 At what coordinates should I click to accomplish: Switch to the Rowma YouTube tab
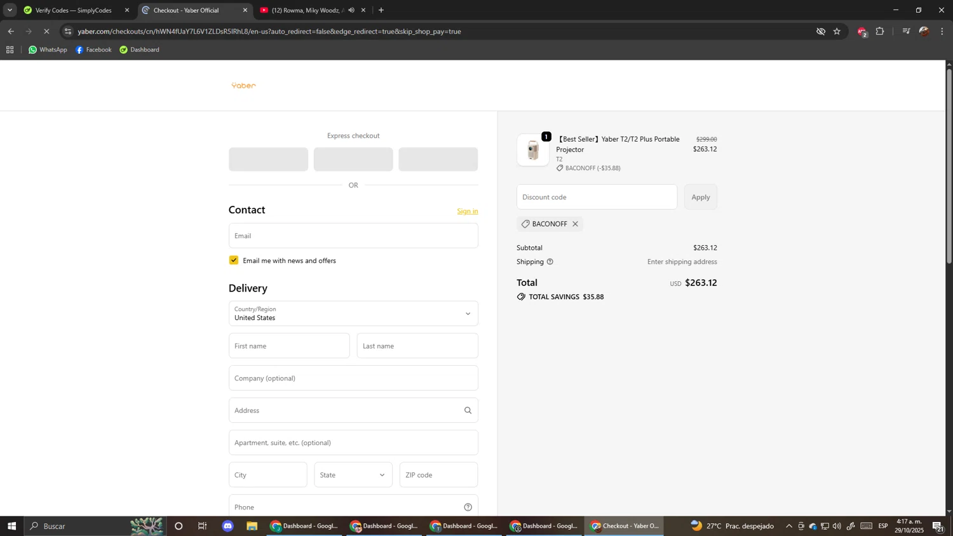308,10
